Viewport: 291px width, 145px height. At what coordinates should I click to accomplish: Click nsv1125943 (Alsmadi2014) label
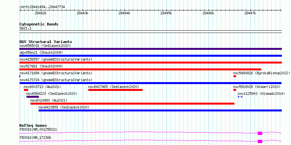pyautogui.click(x=261, y=94)
